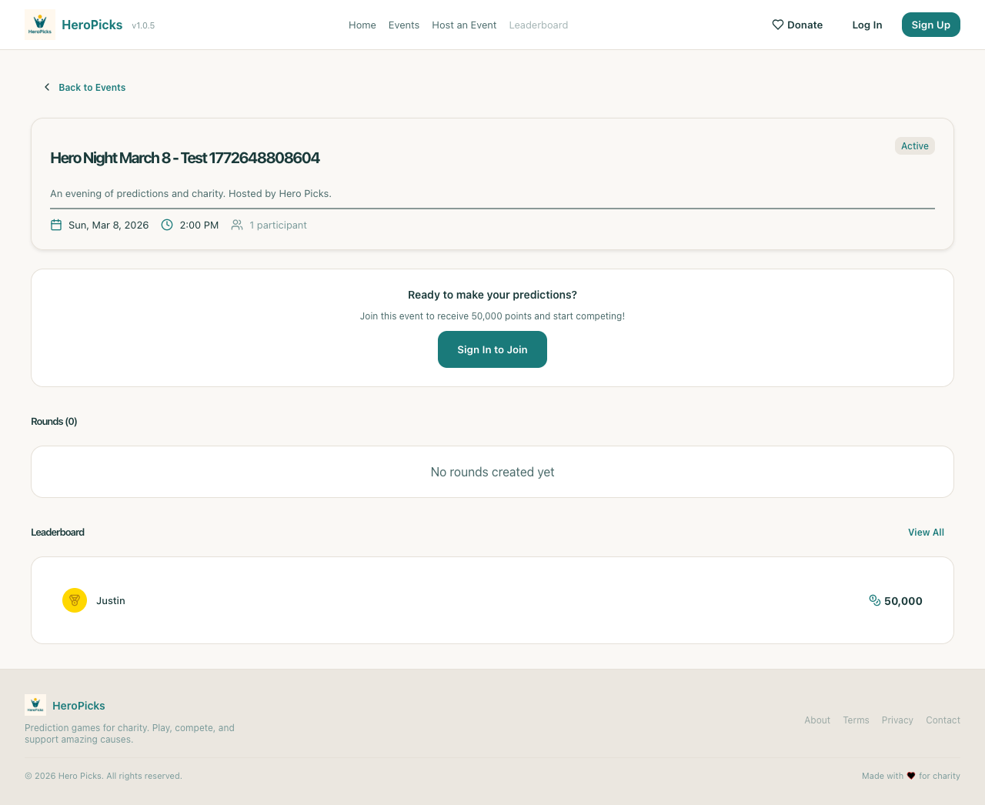Click the Log In button

867,25
